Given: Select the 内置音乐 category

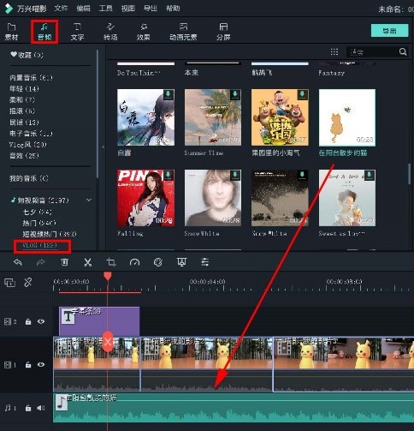Looking at the screenshot, I should (x=31, y=77).
